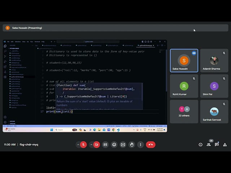This screenshot has height=173, width=231.
Task: Collapse the PYTHON CODES folder section
Action: pyautogui.click(x=14, y=48)
